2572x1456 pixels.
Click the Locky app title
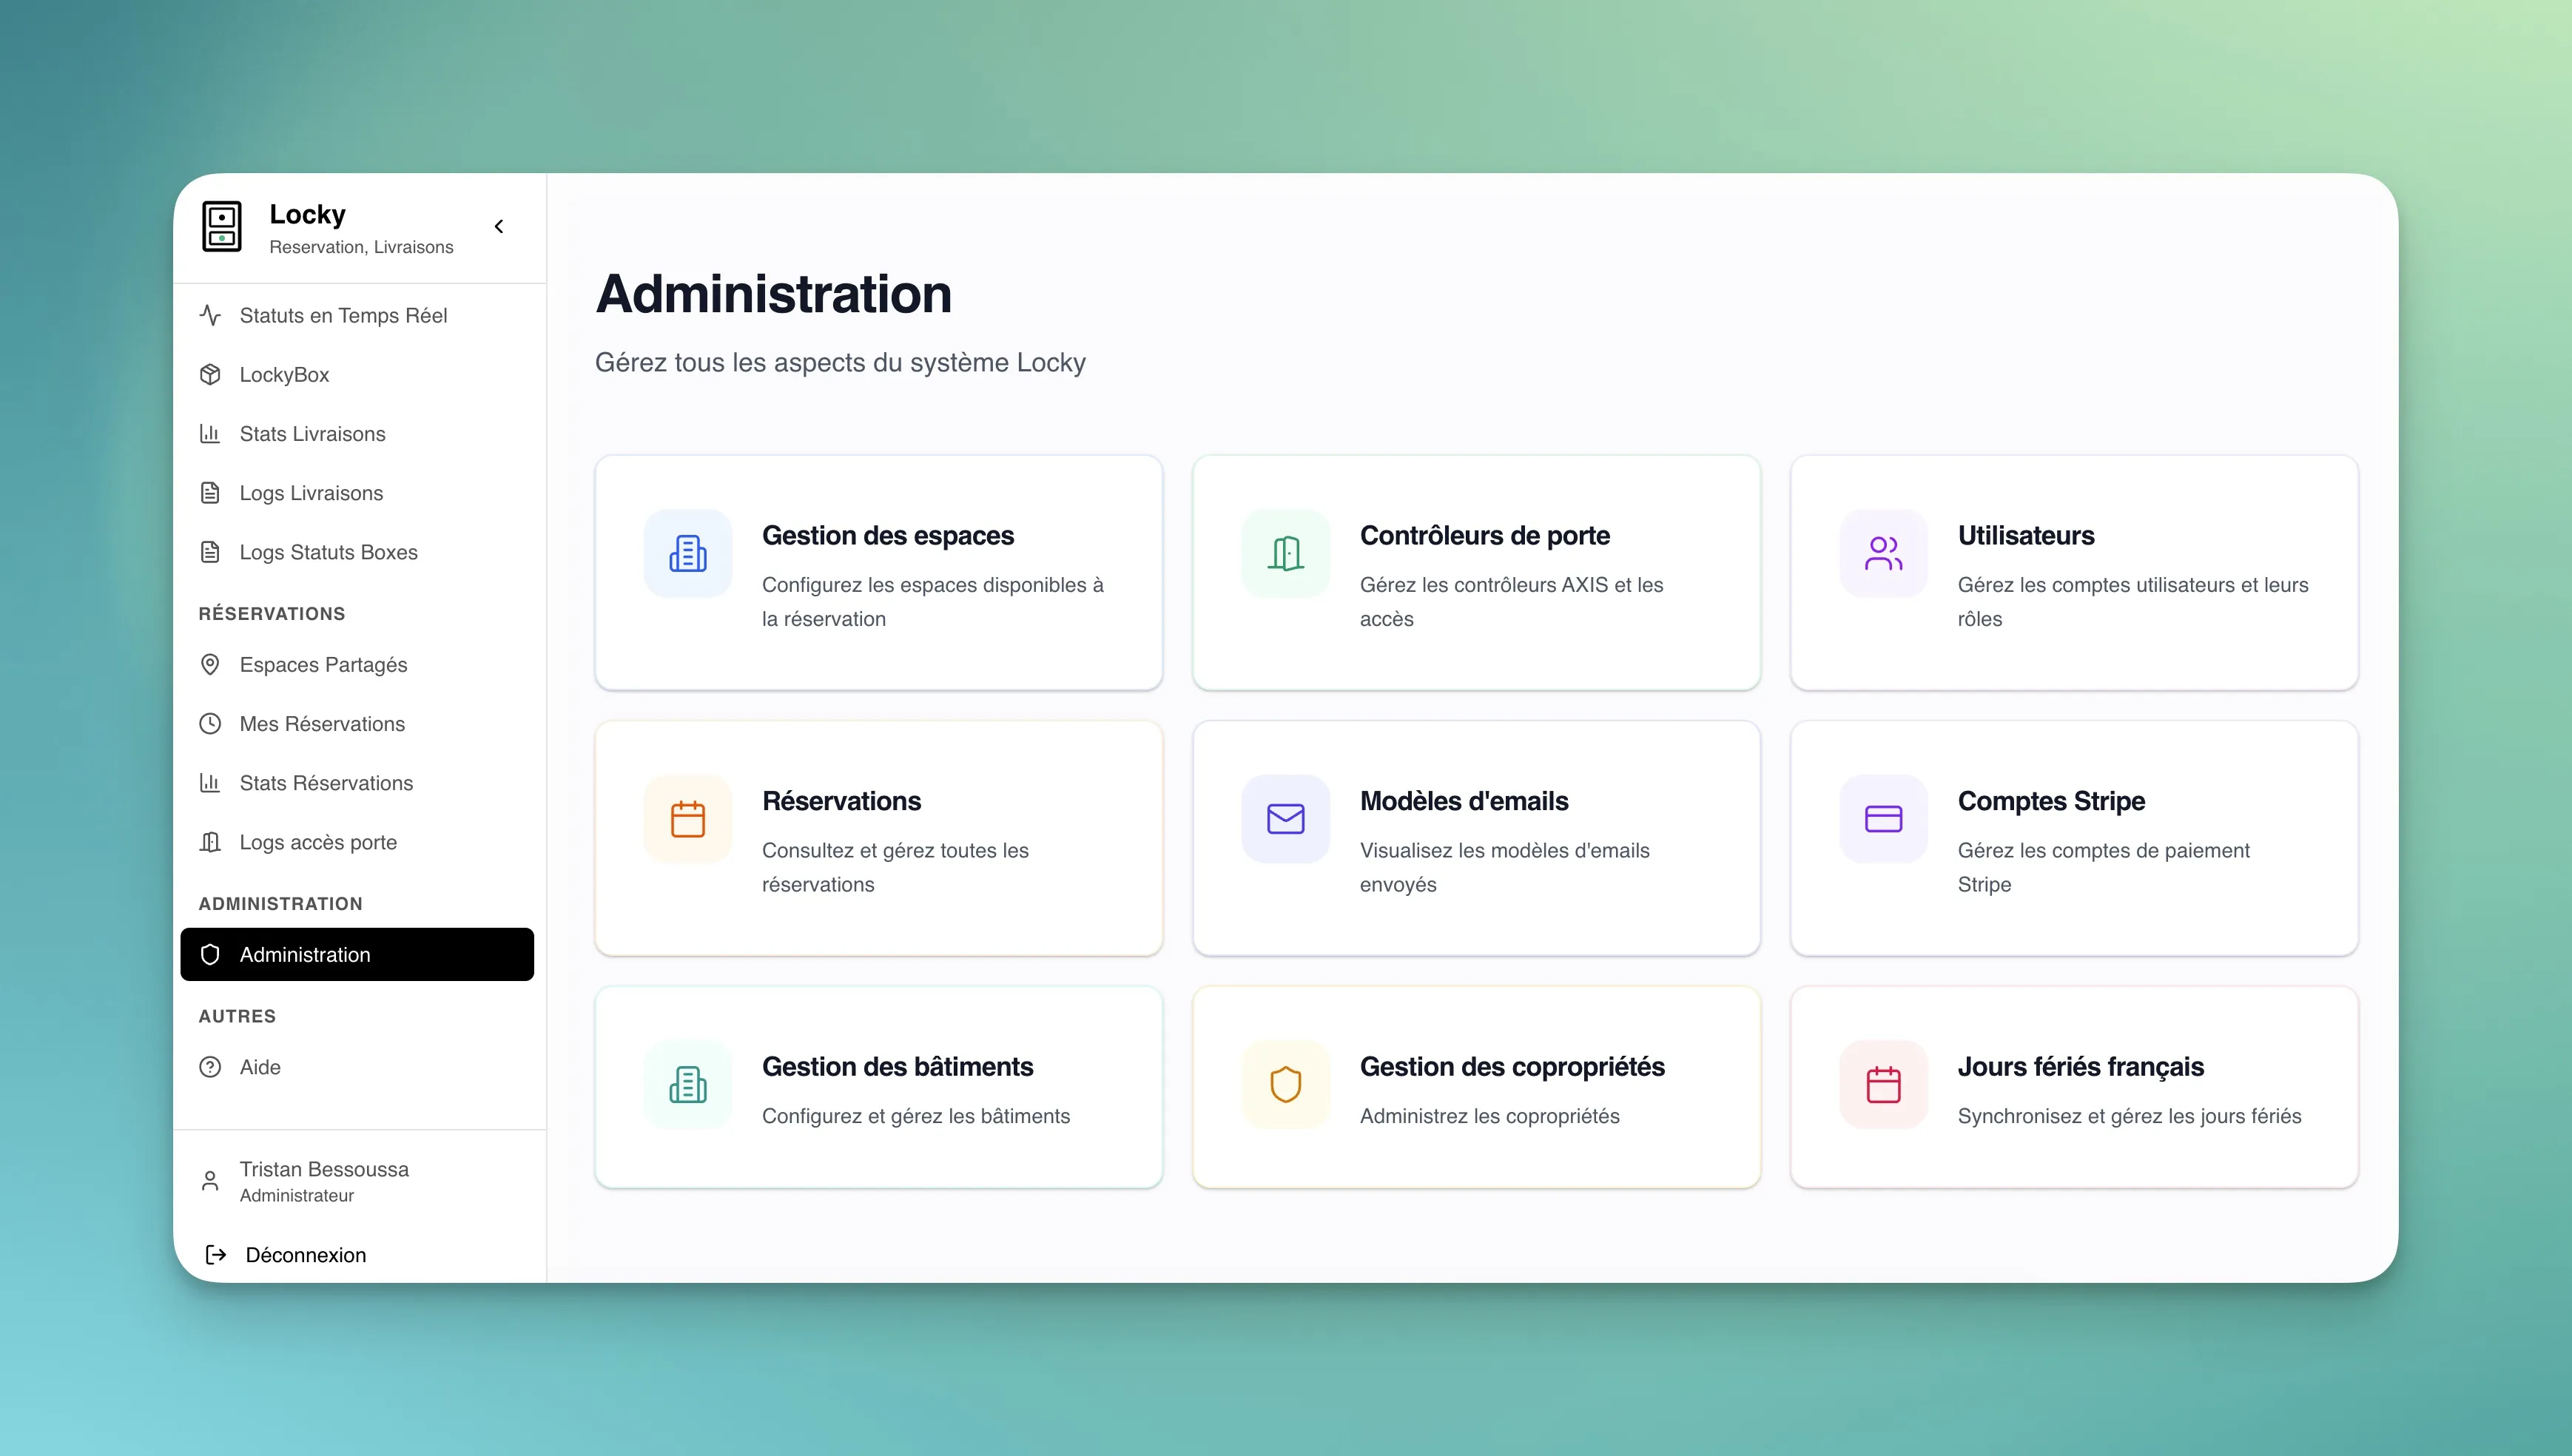(x=307, y=215)
